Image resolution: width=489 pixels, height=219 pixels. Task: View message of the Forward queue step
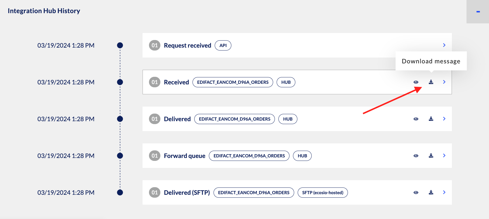tap(416, 156)
